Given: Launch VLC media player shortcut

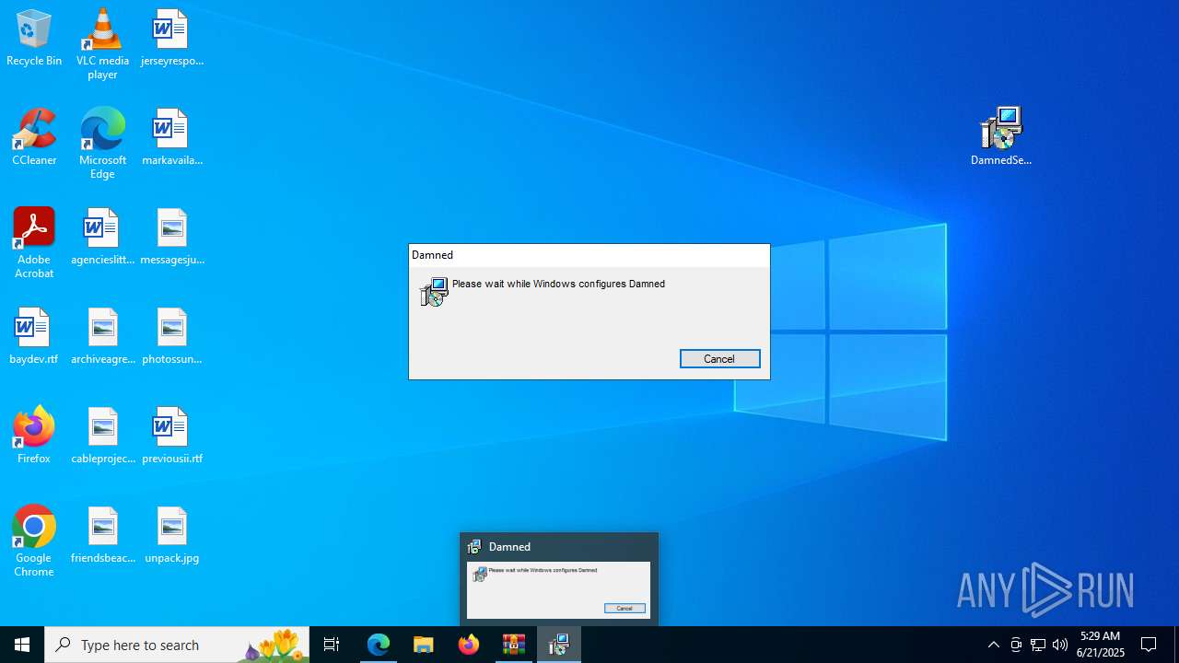Looking at the screenshot, I should click(102, 44).
